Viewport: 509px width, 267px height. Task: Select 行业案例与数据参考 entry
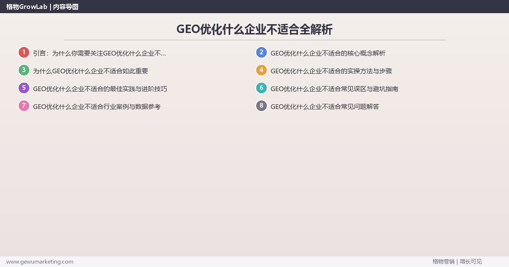click(x=97, y=106)
